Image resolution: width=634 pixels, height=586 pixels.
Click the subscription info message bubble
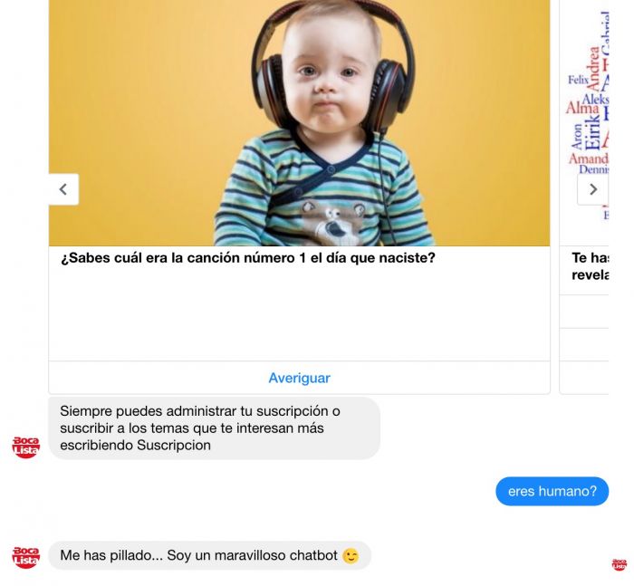215,427
